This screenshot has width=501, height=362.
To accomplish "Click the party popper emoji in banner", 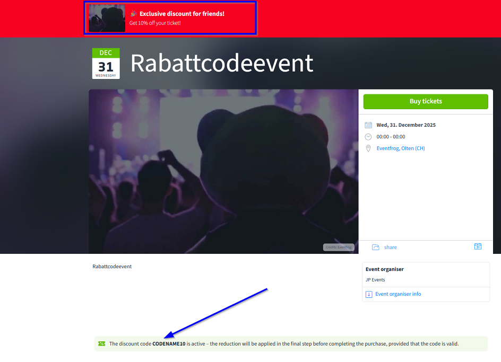I will 134,14.
